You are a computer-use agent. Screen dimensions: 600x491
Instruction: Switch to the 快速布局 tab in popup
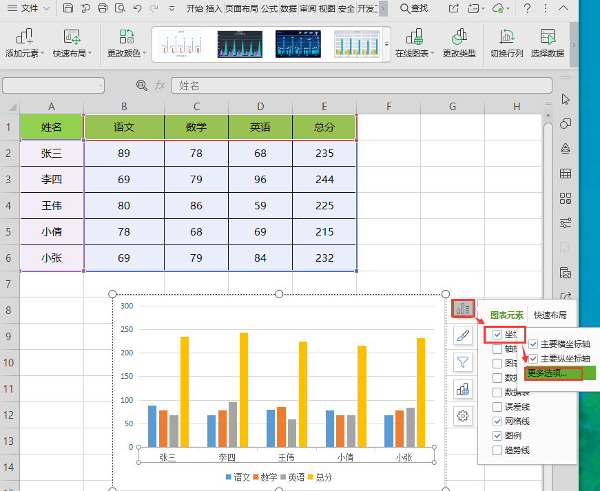(x=550, y=315)
